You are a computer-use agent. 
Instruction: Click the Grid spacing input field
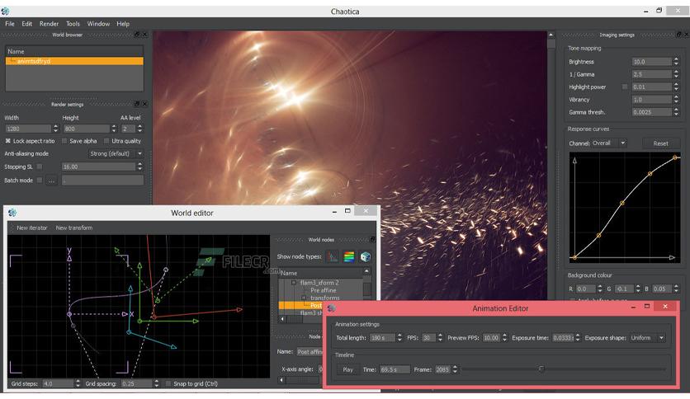tap(137, 383)
